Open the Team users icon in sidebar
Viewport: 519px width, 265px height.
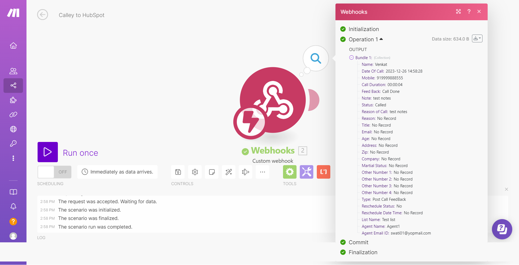pyautogui.click(x=13, y=71)
